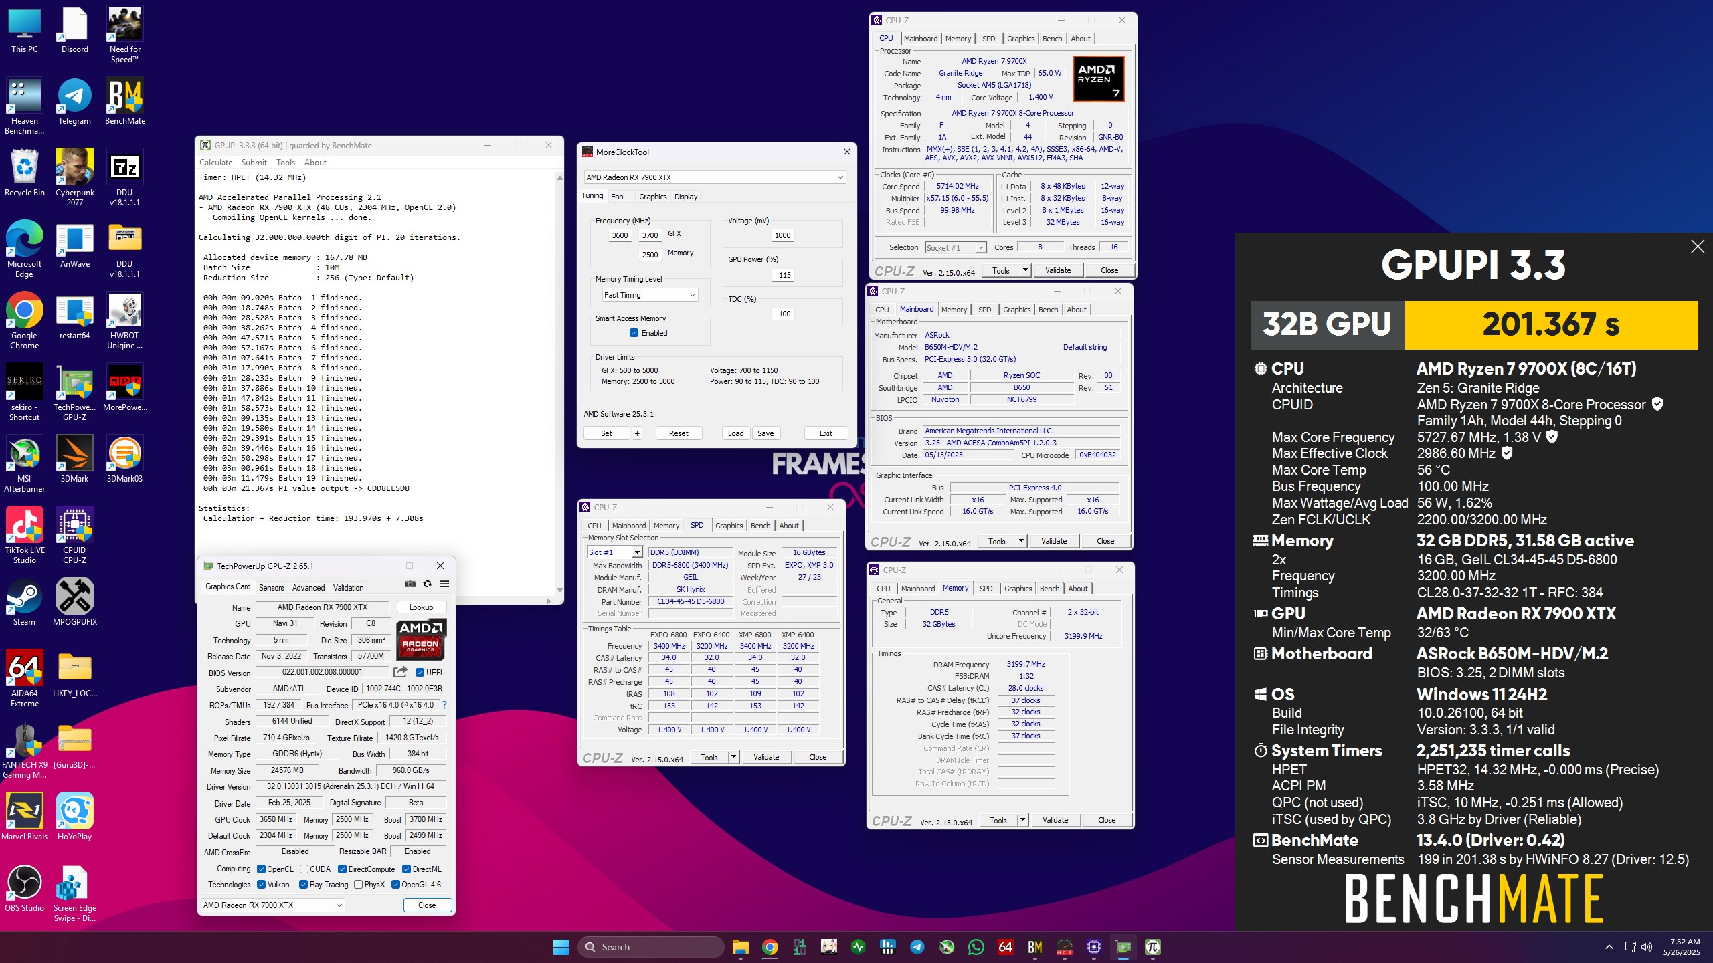Screen dimensions: 1713x963
Task: Expand the Tools arrow in CPU-Z Memory window
Action: click(1022, 820)
